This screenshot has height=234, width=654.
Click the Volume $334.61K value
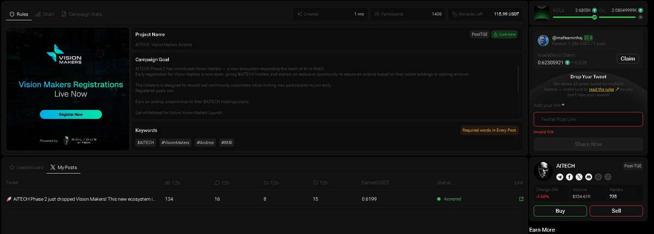(581, 196)
